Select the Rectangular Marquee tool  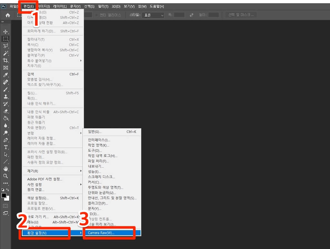[5, 39]
